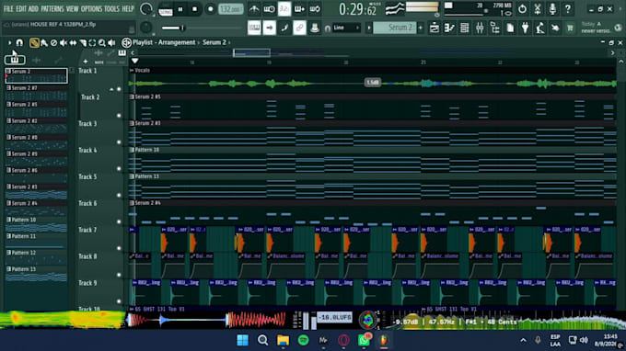Open the Vocals clip menu arrow
Screen dimensions: 626x351
132,71
